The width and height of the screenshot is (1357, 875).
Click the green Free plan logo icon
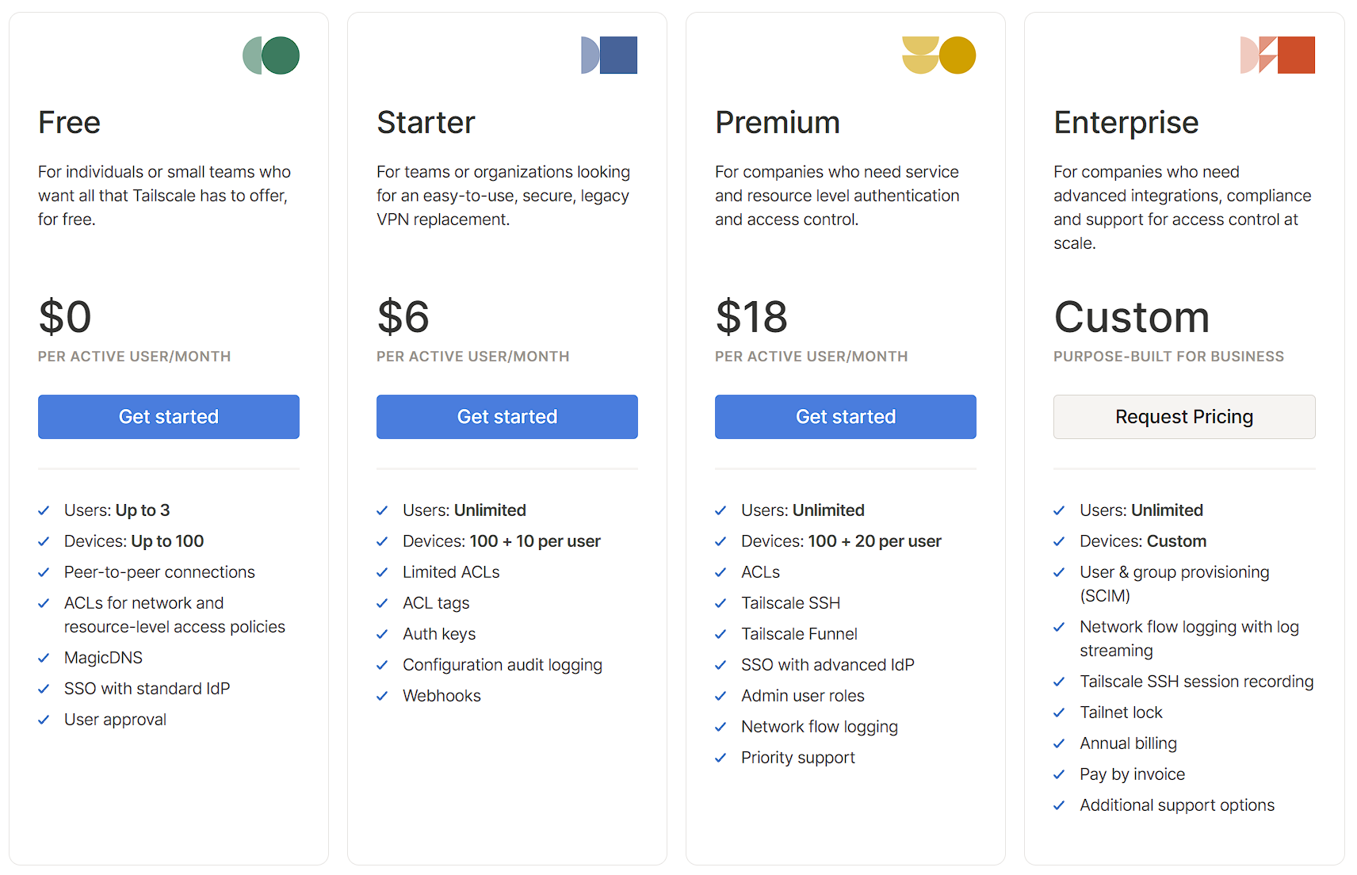[270, 55]
